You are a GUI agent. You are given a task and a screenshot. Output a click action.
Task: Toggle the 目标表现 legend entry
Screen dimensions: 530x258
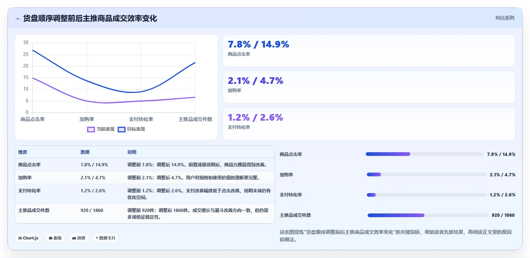pyautogui.click(x=131, y=129)
